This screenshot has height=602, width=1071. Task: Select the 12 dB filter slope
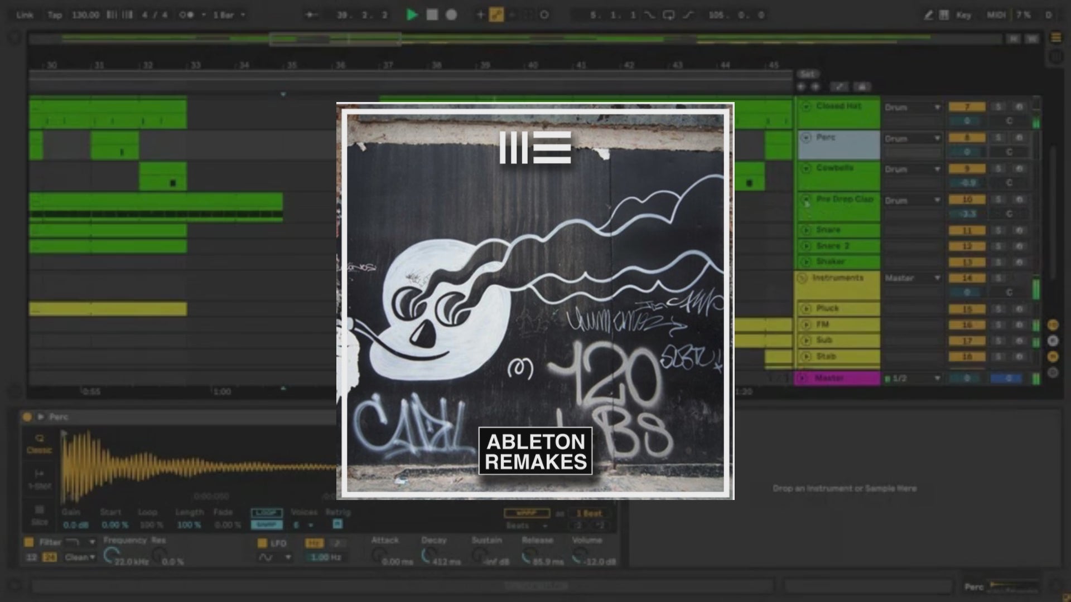[x=32, y=557]
